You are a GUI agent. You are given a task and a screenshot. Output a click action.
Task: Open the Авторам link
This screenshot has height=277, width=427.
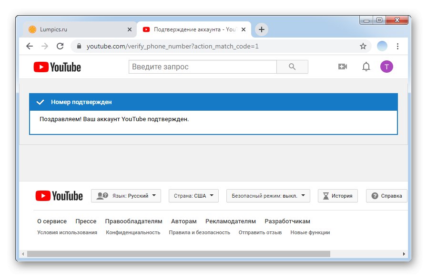click(x=184, y=221)
